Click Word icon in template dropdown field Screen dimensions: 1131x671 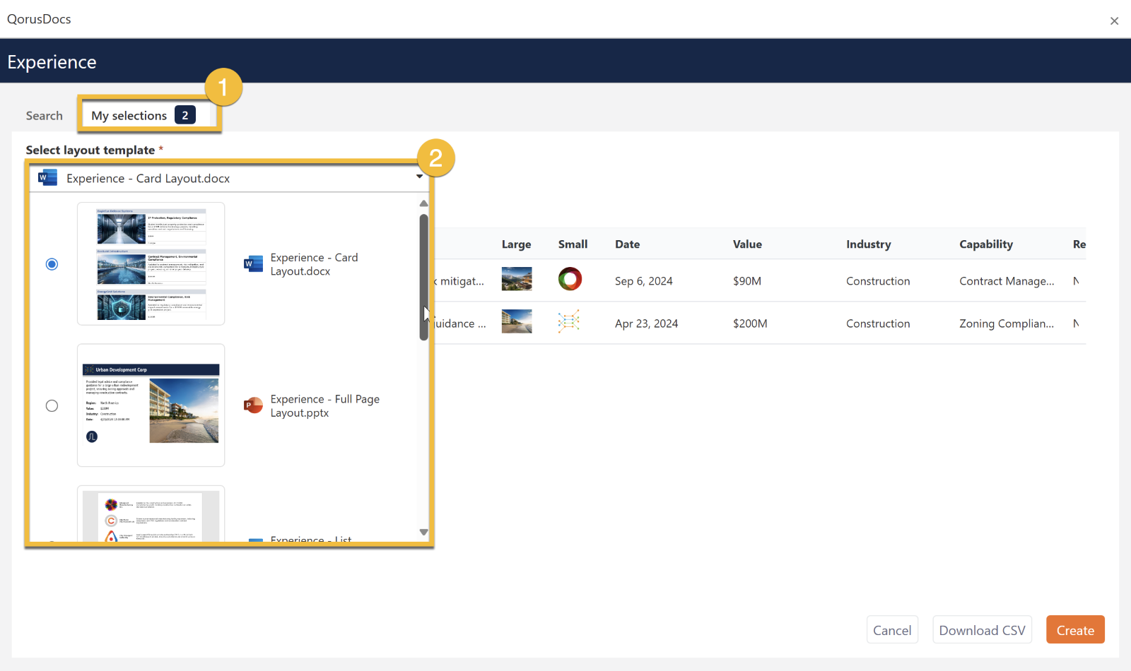tap(47, 178)
